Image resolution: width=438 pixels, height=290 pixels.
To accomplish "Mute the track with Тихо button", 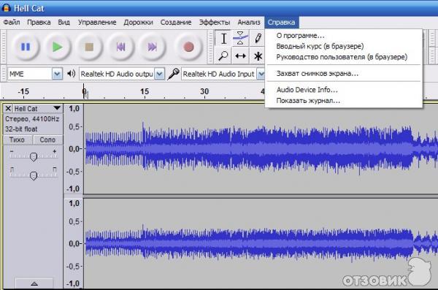I will tap(18, 140).
